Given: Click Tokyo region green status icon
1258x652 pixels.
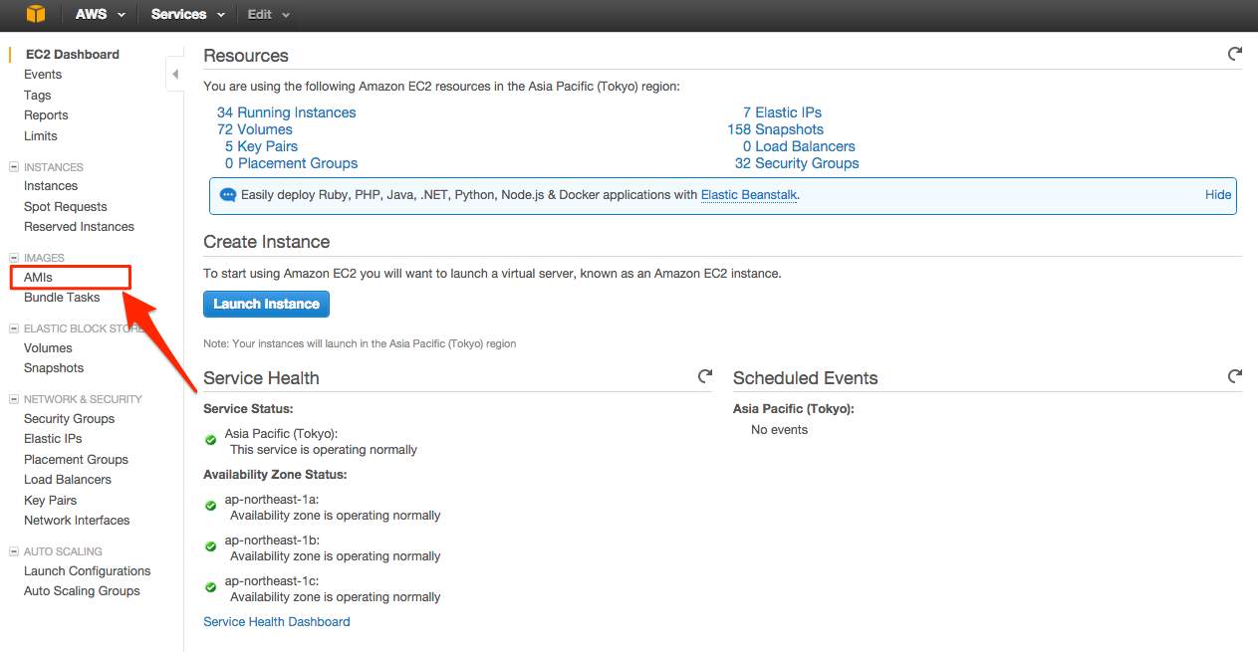Looking at the screenshot, I should [x=210, y=440].
